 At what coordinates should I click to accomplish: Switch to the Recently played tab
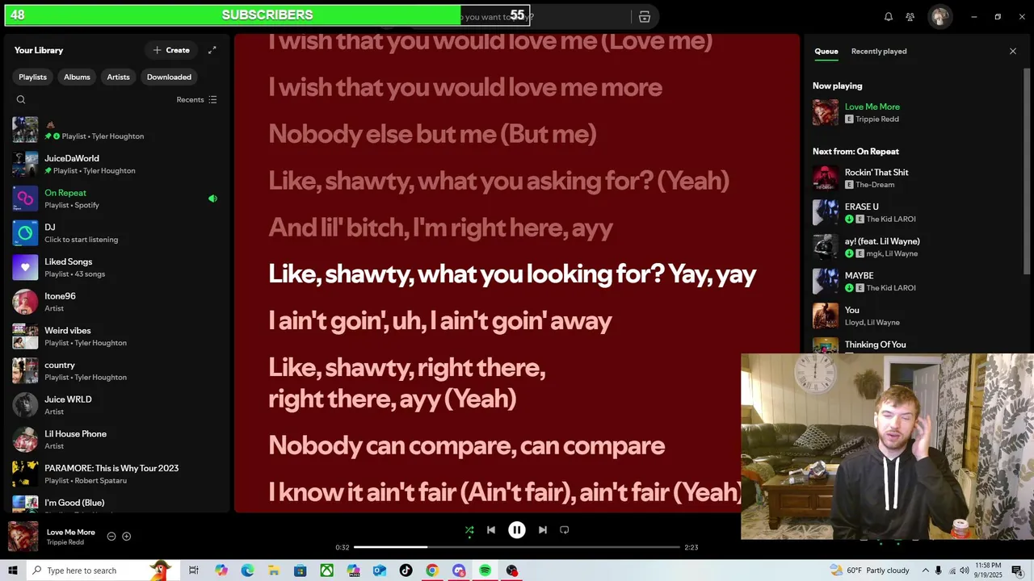[879, 51]
